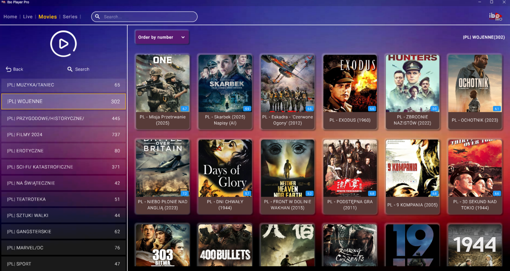Click the Ibo Player Pro title bar icon
This screenshot has height=271, width=510.
tap(3, 2)
